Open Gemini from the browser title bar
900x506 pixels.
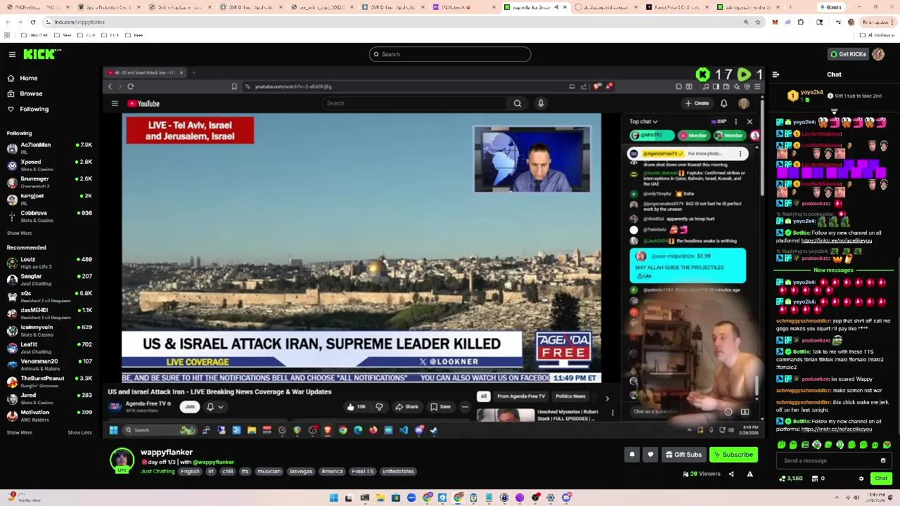click(830, 7)
